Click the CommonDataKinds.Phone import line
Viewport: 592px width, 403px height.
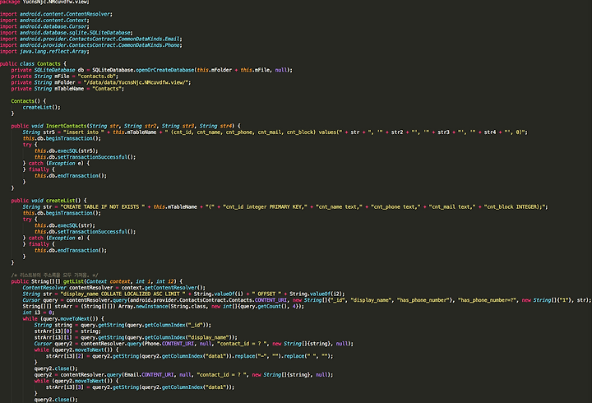91,45
